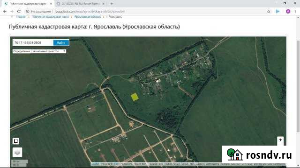Go to Главная breadcrumb link

tap(21, 17)
